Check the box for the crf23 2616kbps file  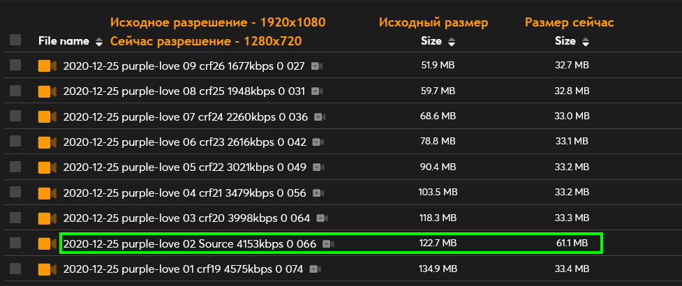15,142
